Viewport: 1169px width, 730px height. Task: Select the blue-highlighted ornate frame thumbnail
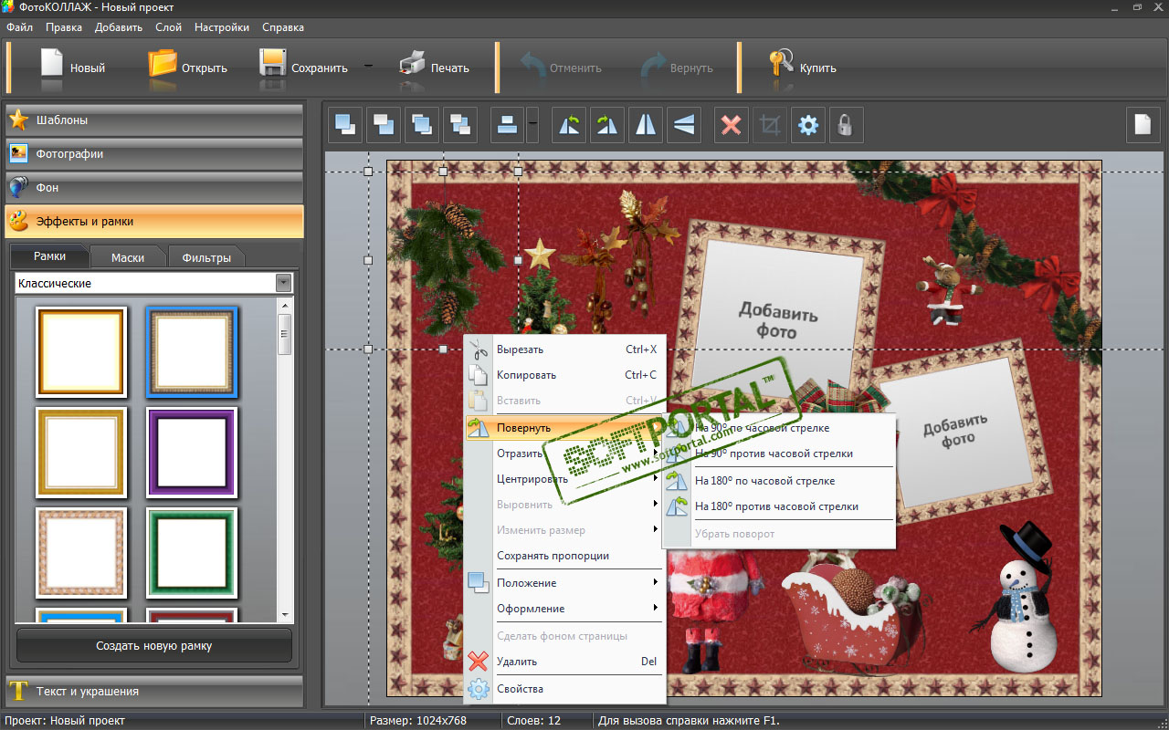192,352
